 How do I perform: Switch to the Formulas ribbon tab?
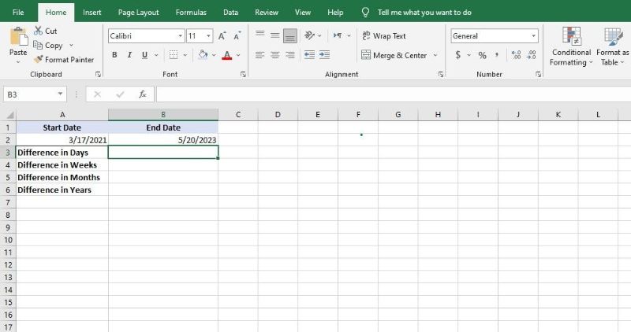(x=191, y=13)
